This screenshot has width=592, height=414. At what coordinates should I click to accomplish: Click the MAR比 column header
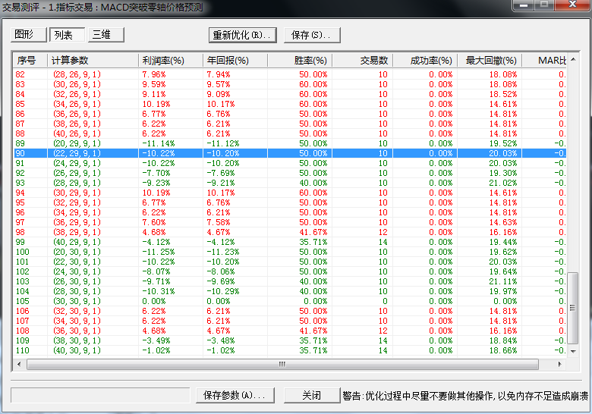(x=544, y=61)
